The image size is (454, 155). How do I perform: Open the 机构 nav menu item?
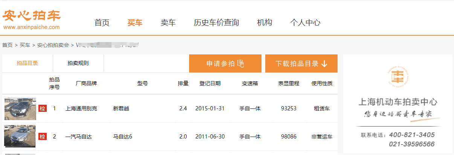(x=264, y=23)
